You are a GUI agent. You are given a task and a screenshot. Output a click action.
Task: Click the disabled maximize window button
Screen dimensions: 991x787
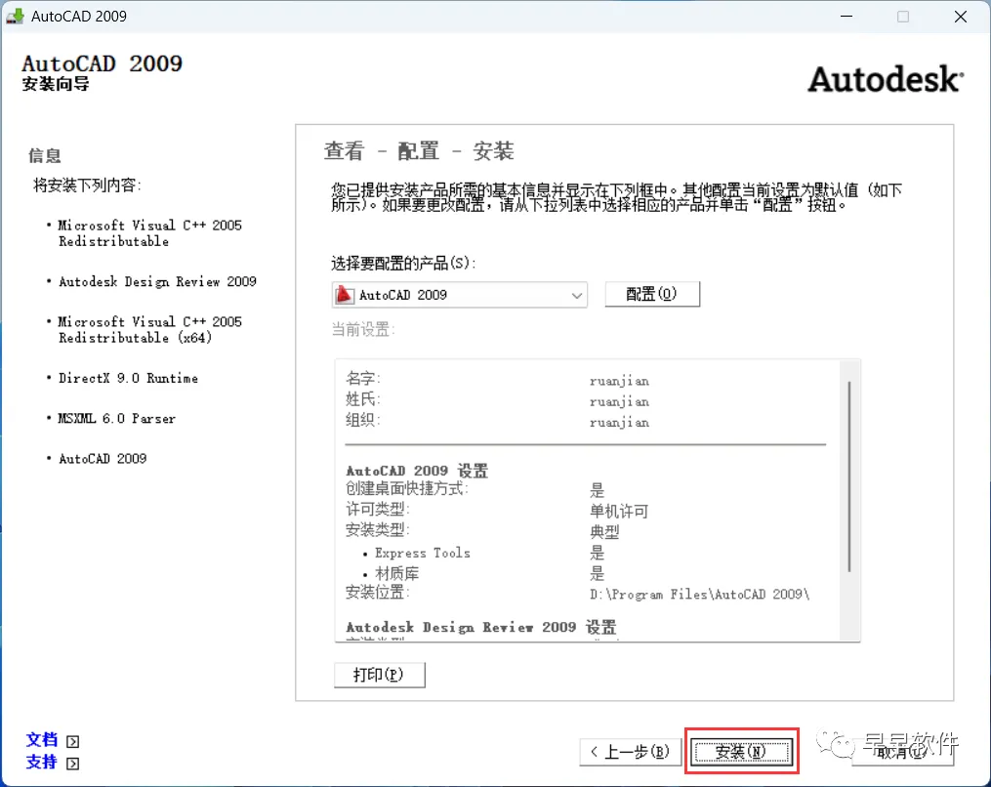point(903,17)
